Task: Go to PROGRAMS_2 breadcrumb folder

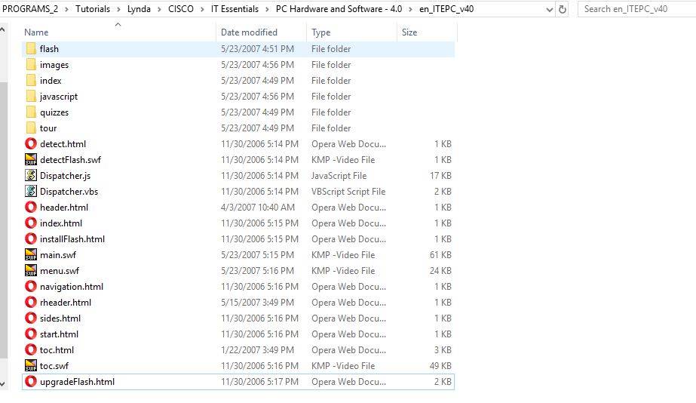Action: click(x=30, y=9)
